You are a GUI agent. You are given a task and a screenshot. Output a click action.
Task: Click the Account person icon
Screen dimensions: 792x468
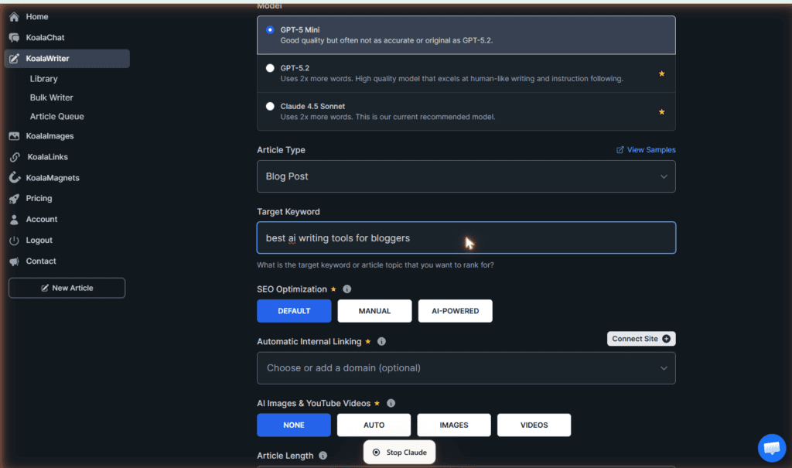14,220
